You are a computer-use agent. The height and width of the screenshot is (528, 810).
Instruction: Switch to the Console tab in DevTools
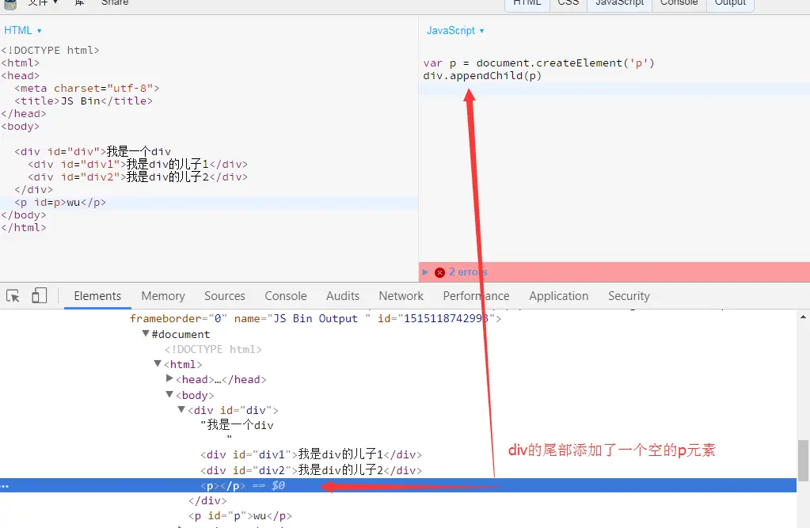click(x=286, y=296)
